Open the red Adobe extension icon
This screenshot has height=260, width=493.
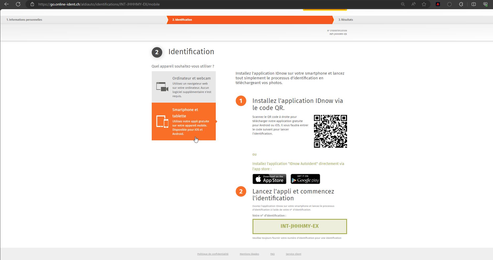point(438,4)
